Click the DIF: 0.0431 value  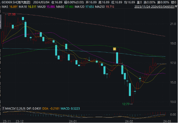point(34,109)
